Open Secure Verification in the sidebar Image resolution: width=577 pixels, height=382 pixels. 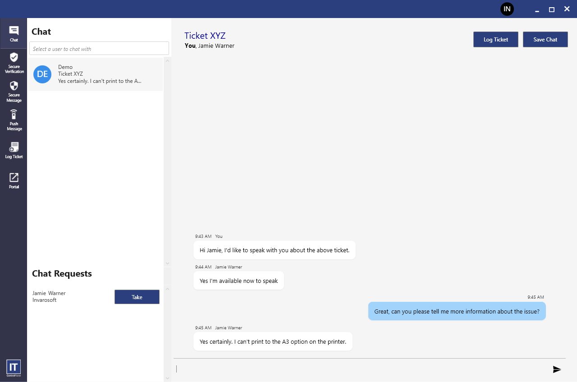tap(14, 62)
